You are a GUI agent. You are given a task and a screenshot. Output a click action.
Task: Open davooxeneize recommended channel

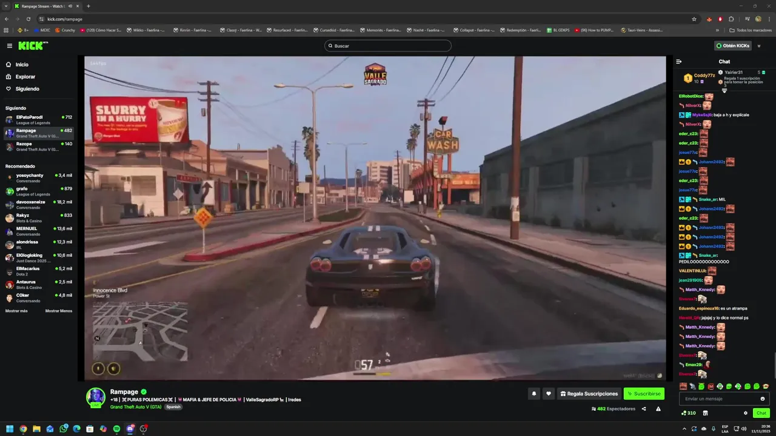(39, 204)
